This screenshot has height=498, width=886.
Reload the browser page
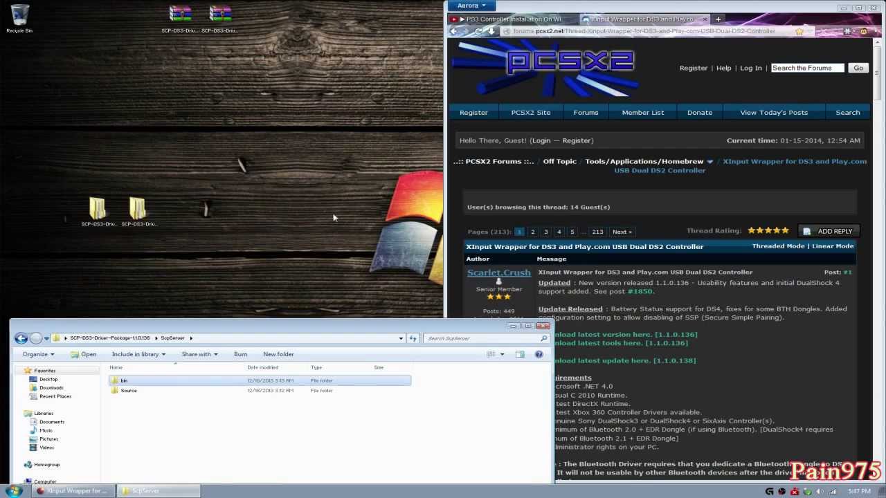pos(478,31)
